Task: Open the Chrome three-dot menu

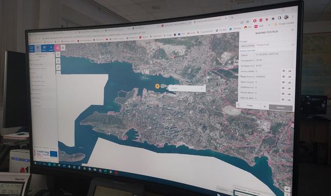Action: click(x=293, y=17)
